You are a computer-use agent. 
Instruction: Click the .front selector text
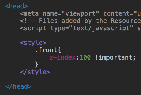pyautogui.click(x=46, y=50)
